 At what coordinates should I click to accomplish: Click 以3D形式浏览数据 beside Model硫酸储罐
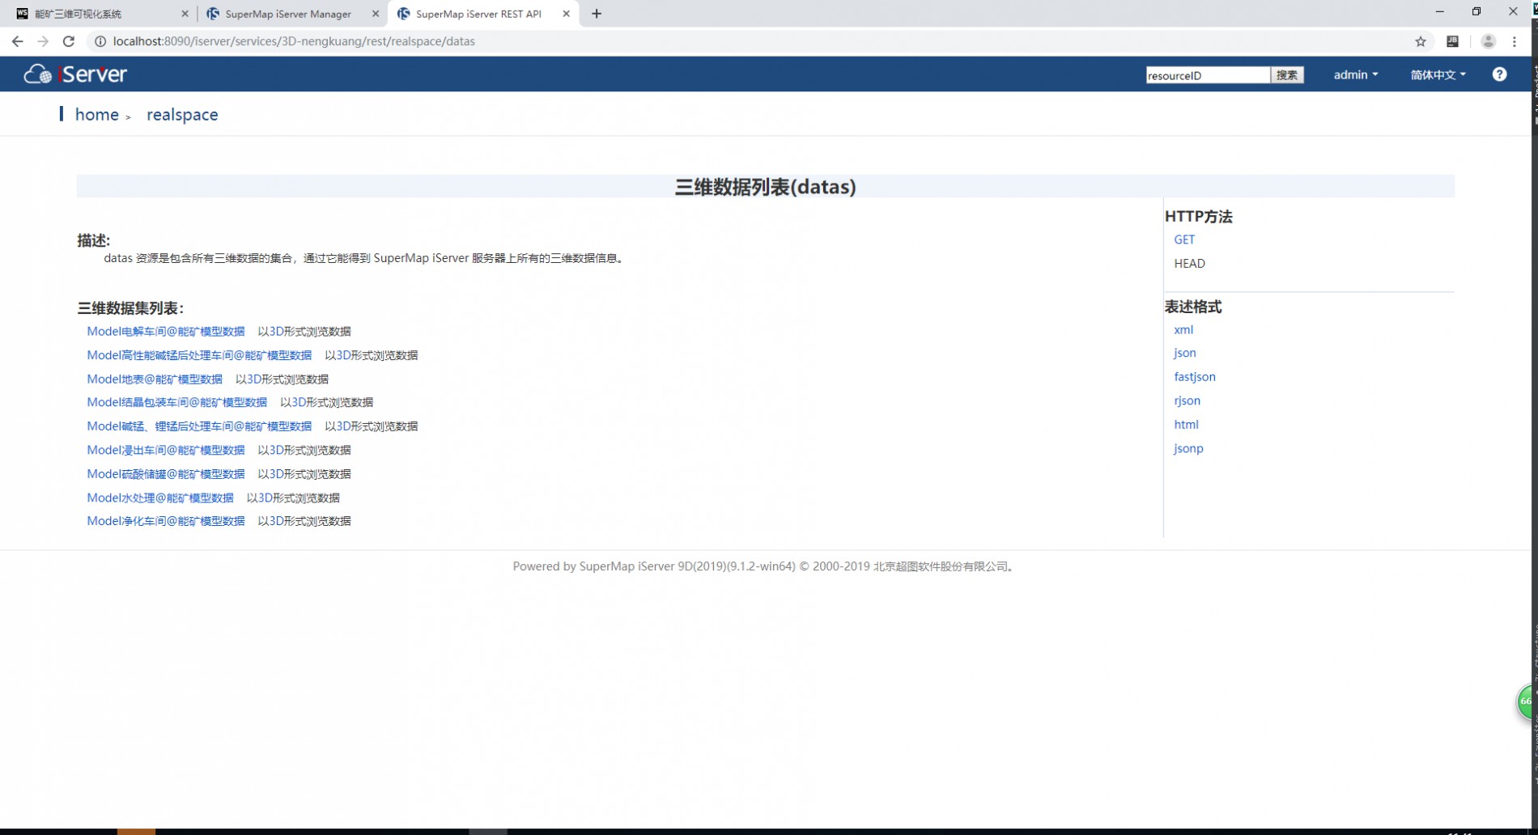tap(304, 474)
